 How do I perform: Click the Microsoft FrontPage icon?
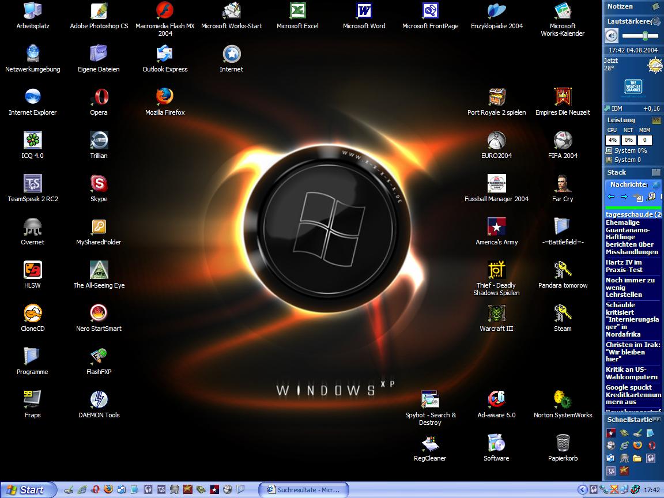430,12
